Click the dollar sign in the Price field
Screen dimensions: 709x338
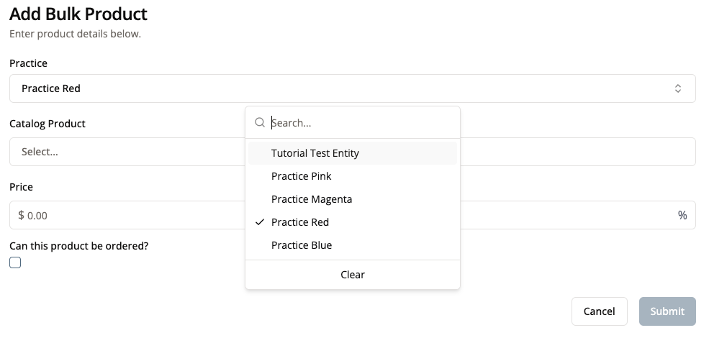pos(22,215)
